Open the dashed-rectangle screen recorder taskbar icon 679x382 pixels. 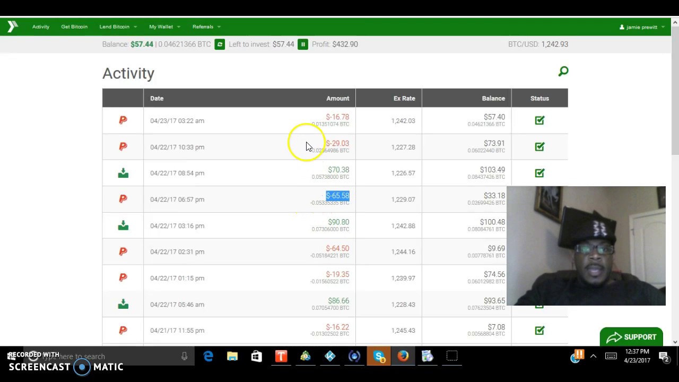point(452,357)
